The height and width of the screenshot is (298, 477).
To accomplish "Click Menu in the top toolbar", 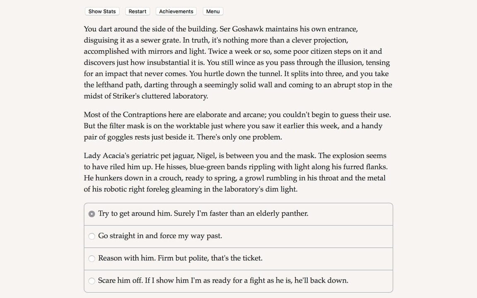I will click(x=212, y=11).
